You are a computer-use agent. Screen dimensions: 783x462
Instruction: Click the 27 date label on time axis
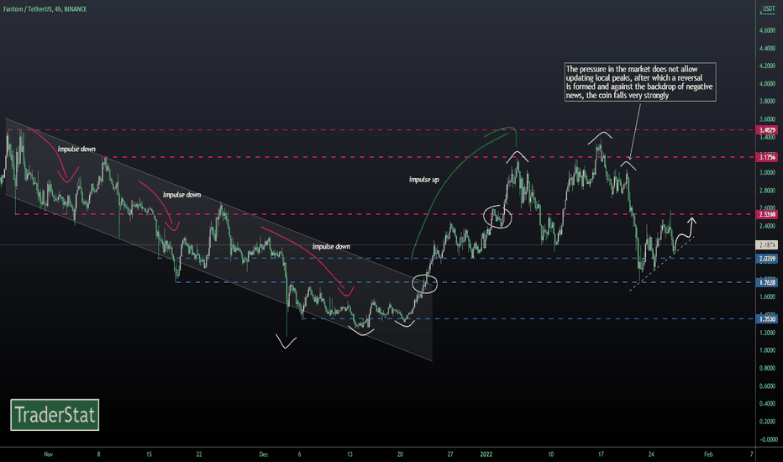(x=450, y=454)
